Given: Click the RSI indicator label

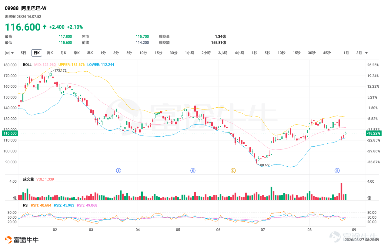Looking at the screenshot, I should [x=26, y=205].
